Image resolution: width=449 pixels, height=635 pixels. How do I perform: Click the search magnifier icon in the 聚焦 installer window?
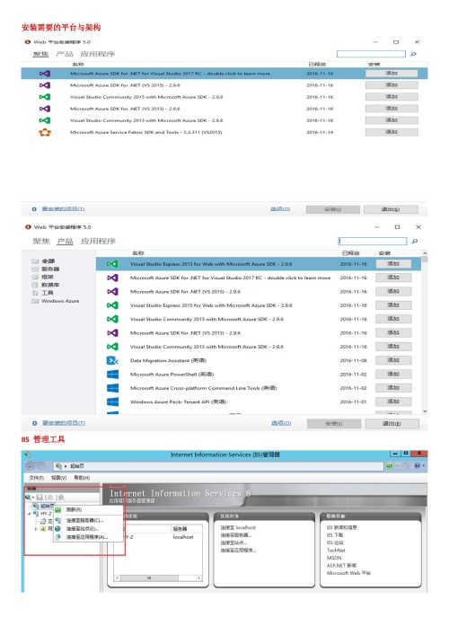click(x=413, y=54)
